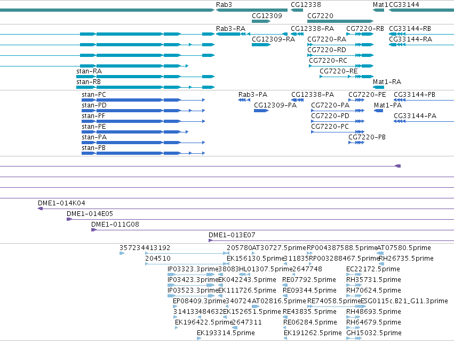This screenshot has height=341, width=454.
Task: Click the CG7220-RA transcript label
Action: [326, 39]
